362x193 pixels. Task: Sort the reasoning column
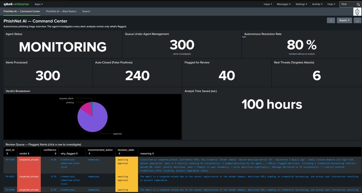tap(153, 153)
